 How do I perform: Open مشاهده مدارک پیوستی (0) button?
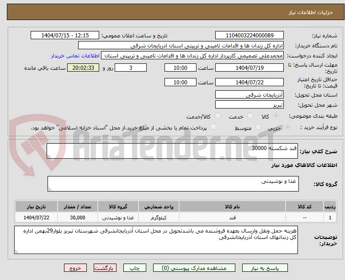194,268
